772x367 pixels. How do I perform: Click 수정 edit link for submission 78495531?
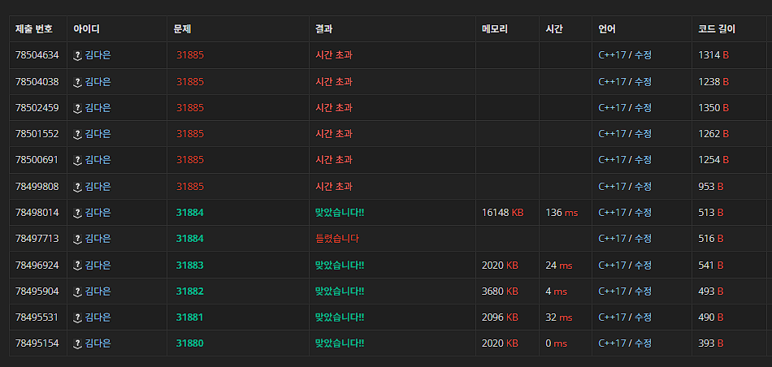click(643, 317)
